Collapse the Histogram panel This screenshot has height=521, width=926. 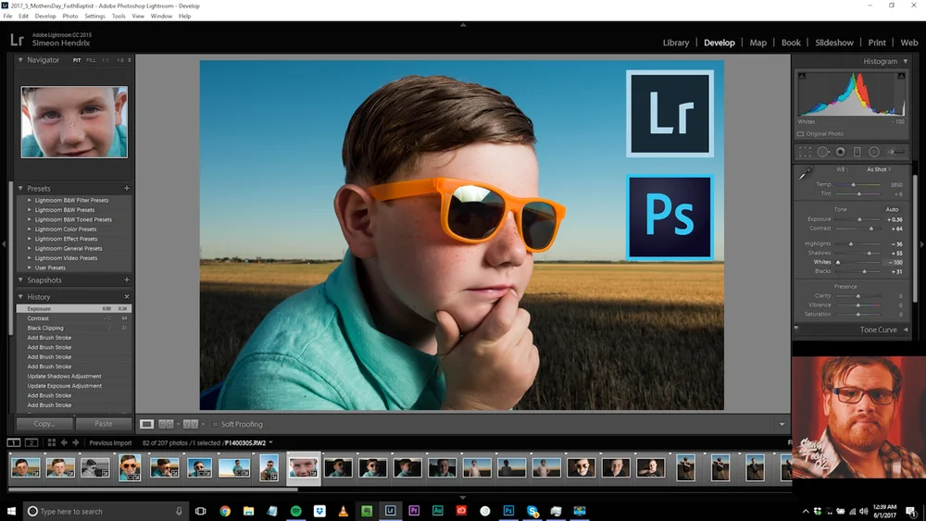pos(906,61)
